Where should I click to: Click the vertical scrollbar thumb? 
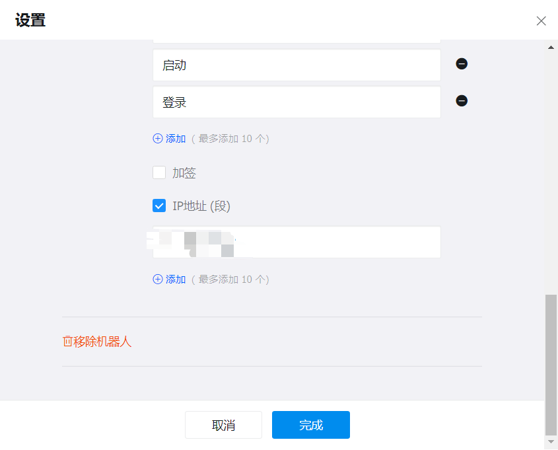551,363
